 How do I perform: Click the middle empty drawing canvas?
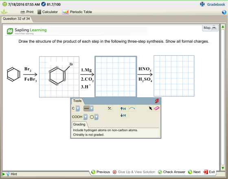(116, 77)
